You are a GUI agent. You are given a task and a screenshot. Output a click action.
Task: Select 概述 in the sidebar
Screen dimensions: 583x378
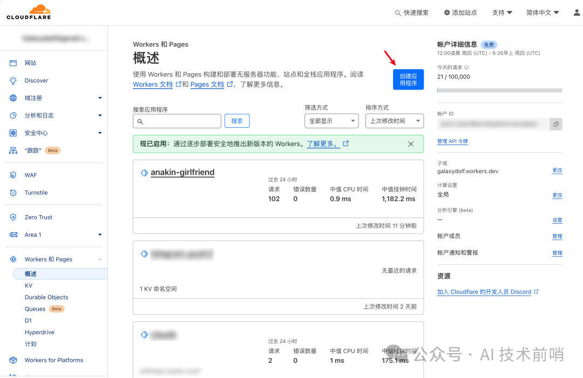(60, 274)
